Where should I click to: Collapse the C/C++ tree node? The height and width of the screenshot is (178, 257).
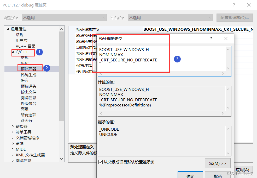click(x=13, y=52)
